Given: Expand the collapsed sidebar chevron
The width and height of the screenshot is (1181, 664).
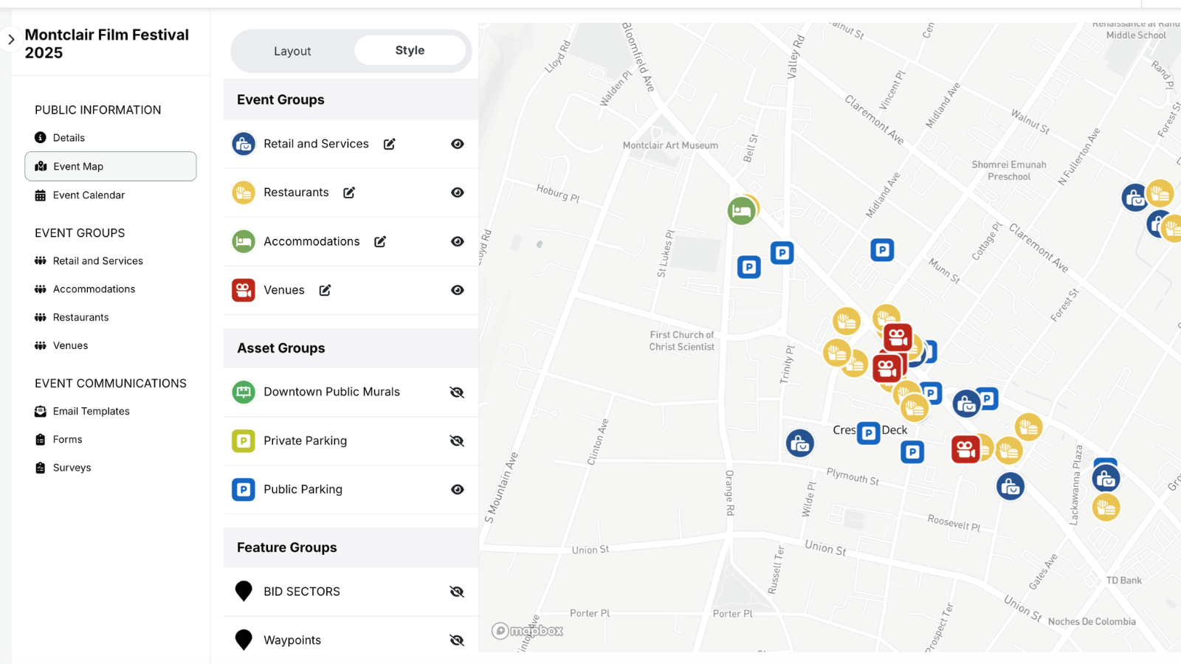Looking at the screenshot, I should (x=11, y=40).
